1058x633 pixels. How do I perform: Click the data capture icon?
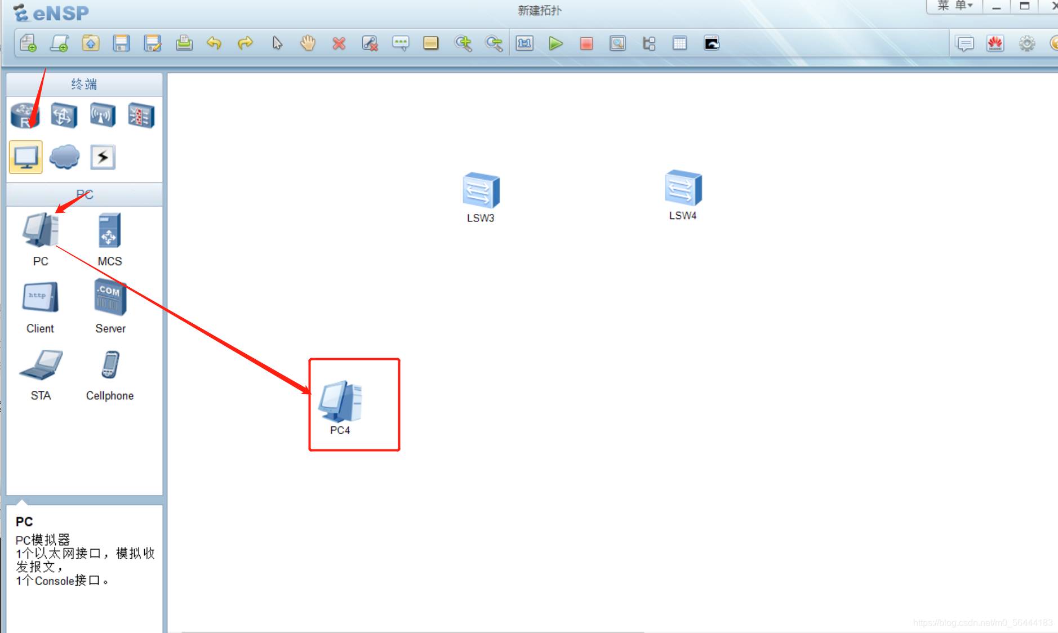617,43
